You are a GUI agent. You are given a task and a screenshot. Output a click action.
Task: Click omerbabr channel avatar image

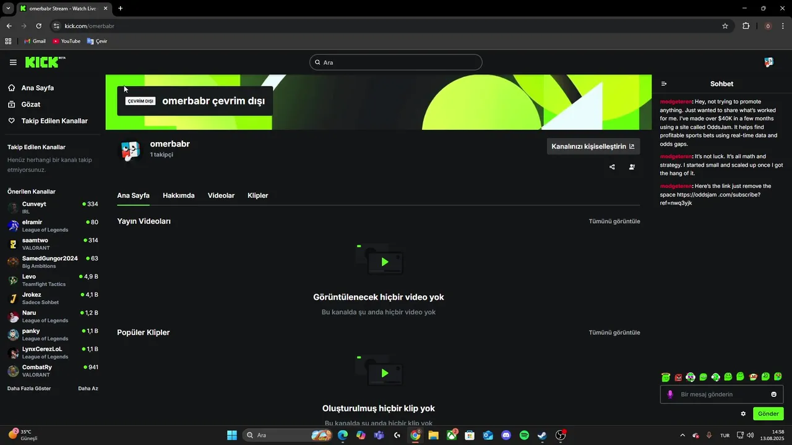130,150
